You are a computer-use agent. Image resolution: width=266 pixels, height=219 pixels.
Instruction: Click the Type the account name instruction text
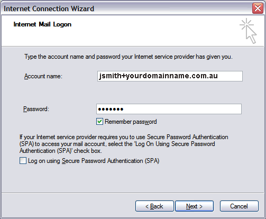point(129,57)
